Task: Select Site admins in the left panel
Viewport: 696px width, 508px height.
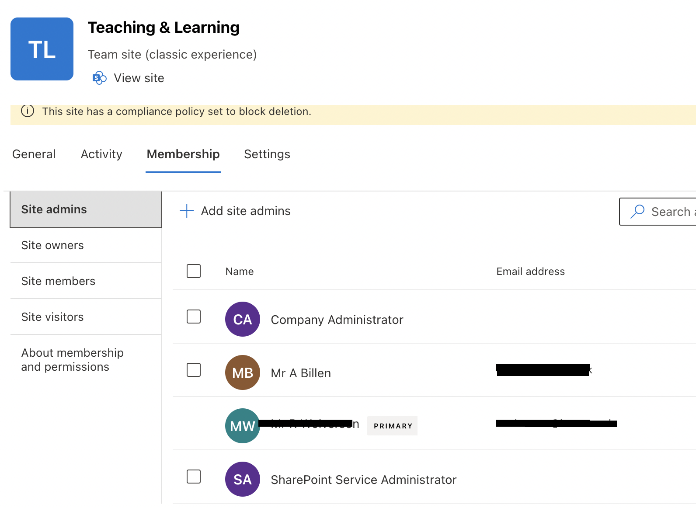Action: (86, 209)
